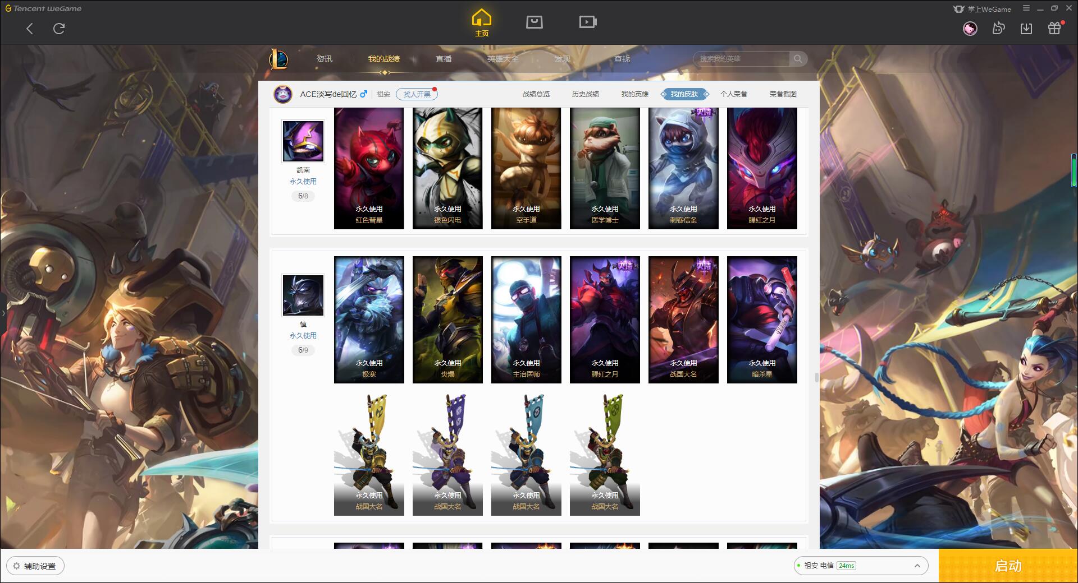The width and height of the screenshot is (1078, 583).
Task: Open the 炎爆 skin card
Action: 447,320
